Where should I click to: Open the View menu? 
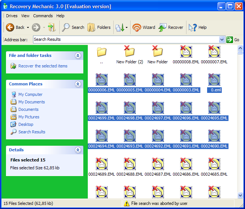coord(25,16)
